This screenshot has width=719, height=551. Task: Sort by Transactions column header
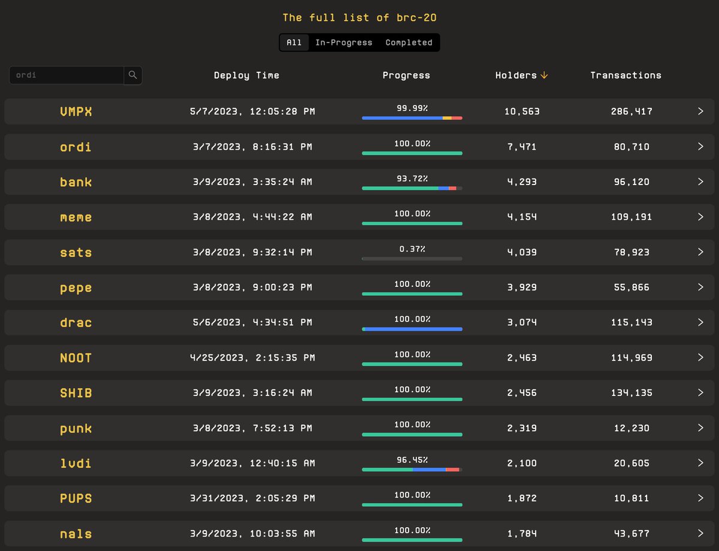[x=626, y=75]
